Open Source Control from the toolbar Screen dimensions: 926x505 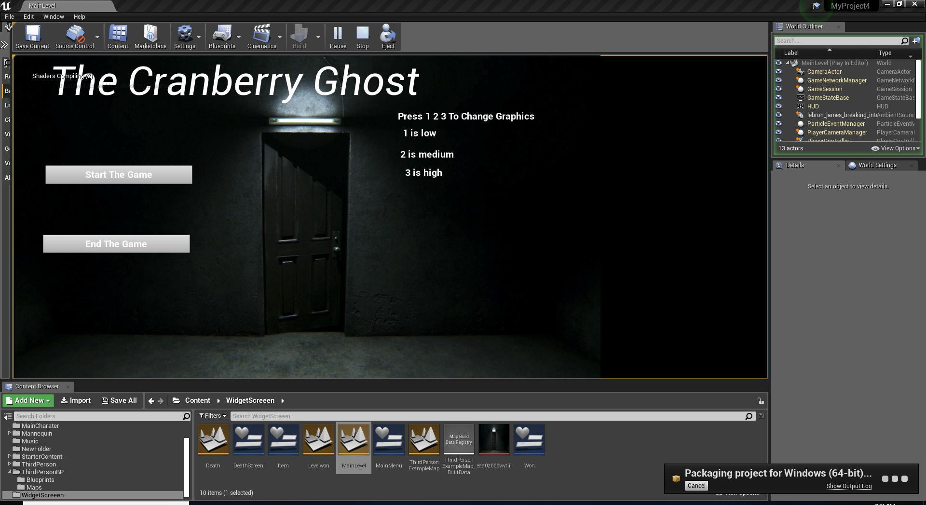74,37
